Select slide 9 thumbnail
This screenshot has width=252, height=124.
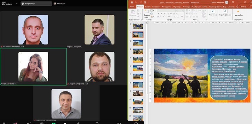(x=138, y=93)
